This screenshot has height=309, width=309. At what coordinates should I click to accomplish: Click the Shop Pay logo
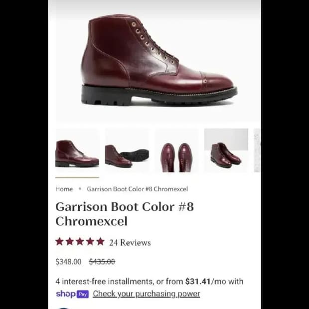[72, 294]
